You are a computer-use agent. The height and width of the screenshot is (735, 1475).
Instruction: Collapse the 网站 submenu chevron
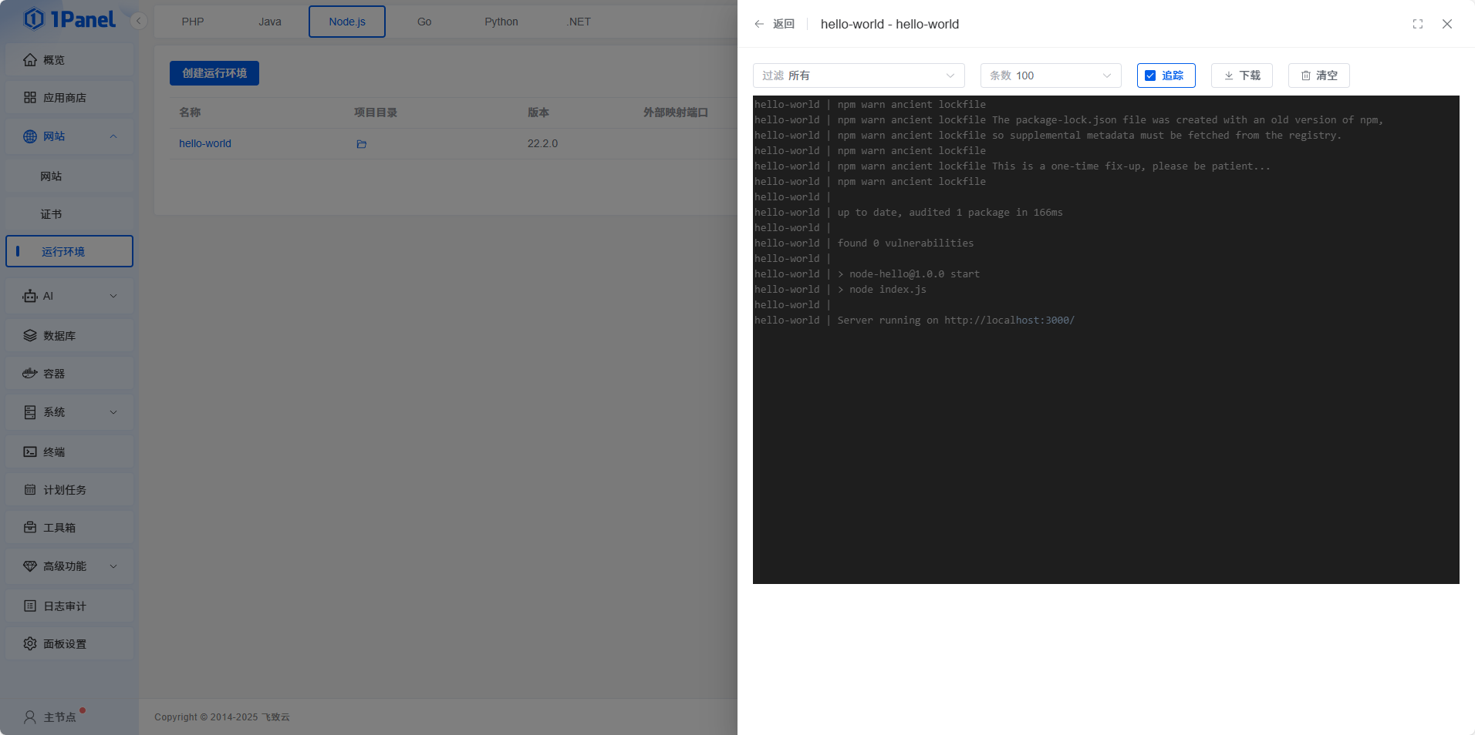coord(113,136)
